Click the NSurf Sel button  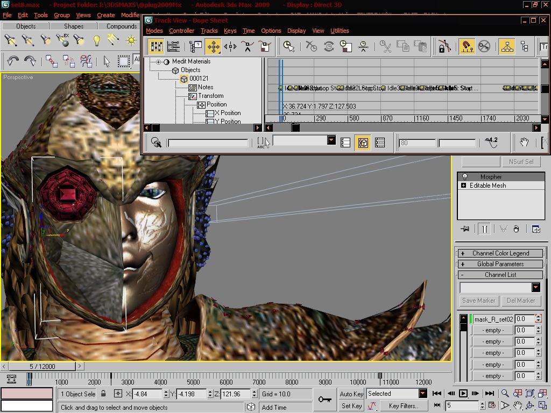click(521, 161)
